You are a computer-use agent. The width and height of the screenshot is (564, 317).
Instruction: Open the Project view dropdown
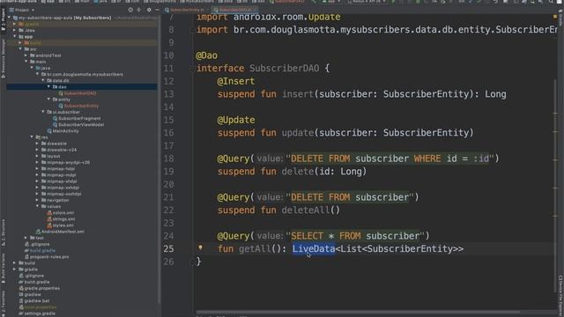22,10
